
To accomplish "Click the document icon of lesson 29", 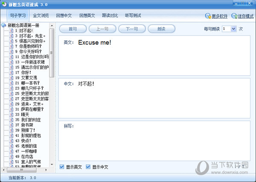I will [x=11, y=104].
